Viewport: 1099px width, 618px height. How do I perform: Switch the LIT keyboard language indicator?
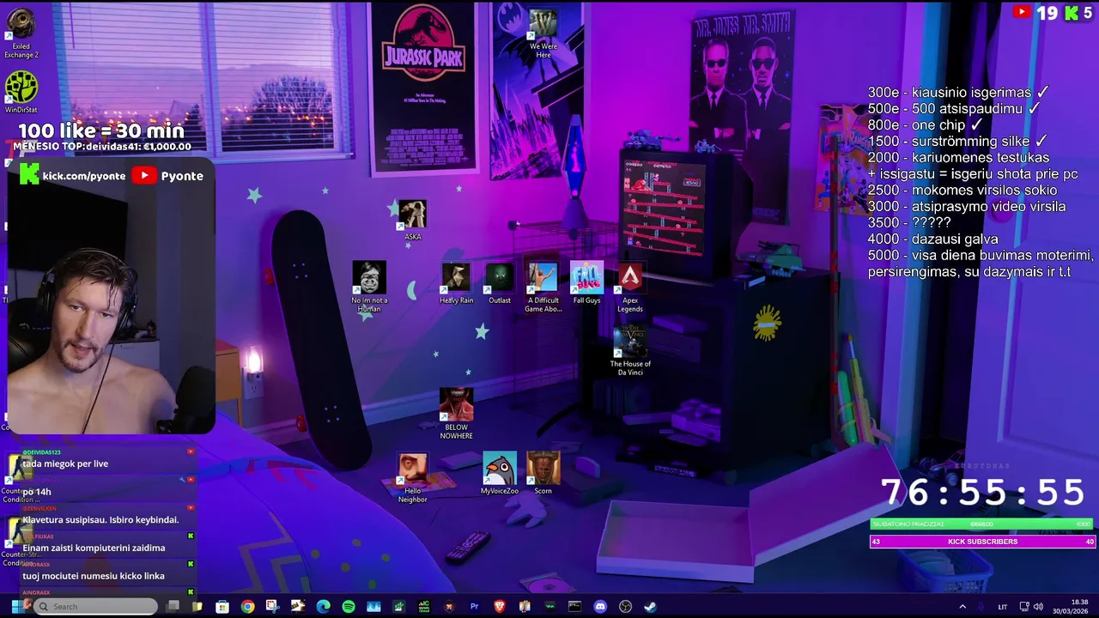(x=1002, y=607)
